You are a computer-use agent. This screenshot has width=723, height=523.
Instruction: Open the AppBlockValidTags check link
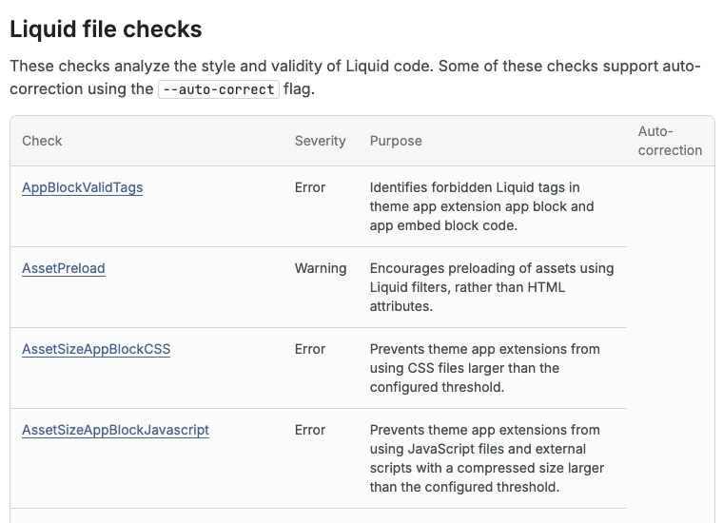pyautogui.click(x=83, y=187)
